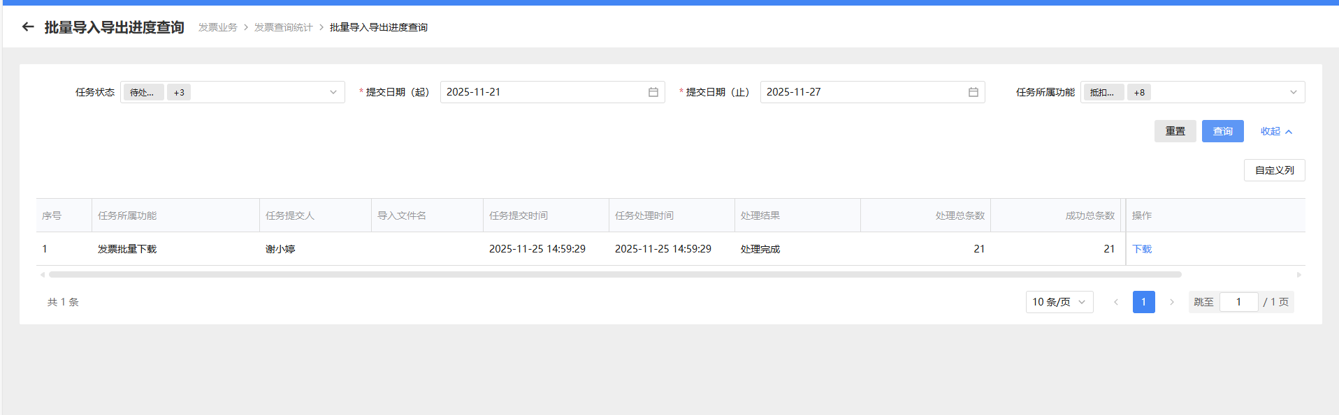Open calendar icon for 提交日期（起）
The height and width of the screenshot is (415, 1339).
point(653,92)
